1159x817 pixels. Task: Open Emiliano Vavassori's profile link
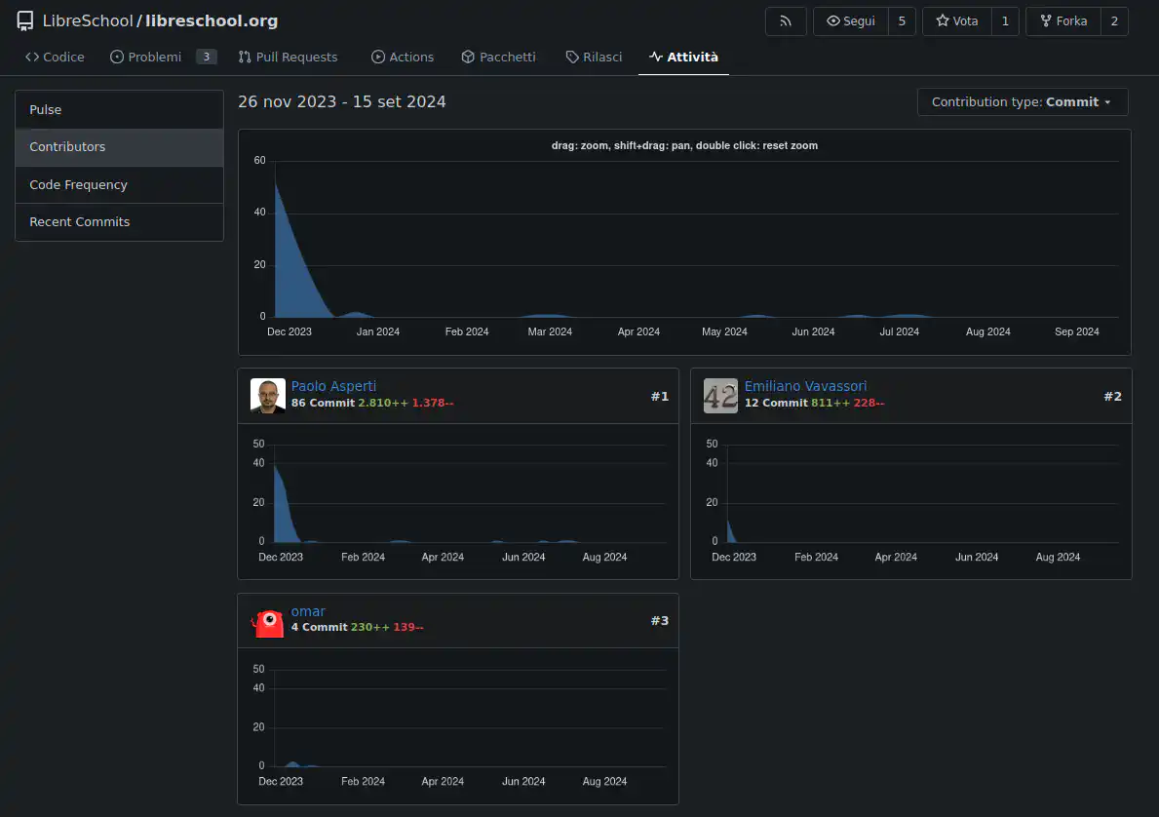[805, 386]
